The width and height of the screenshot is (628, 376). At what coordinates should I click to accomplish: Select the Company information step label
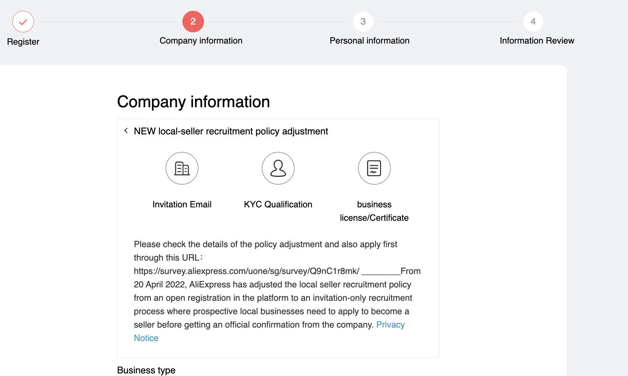click(201, 41)
